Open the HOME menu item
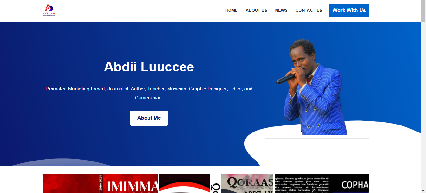This screenshot has width=426, height=193. (231, 10)
